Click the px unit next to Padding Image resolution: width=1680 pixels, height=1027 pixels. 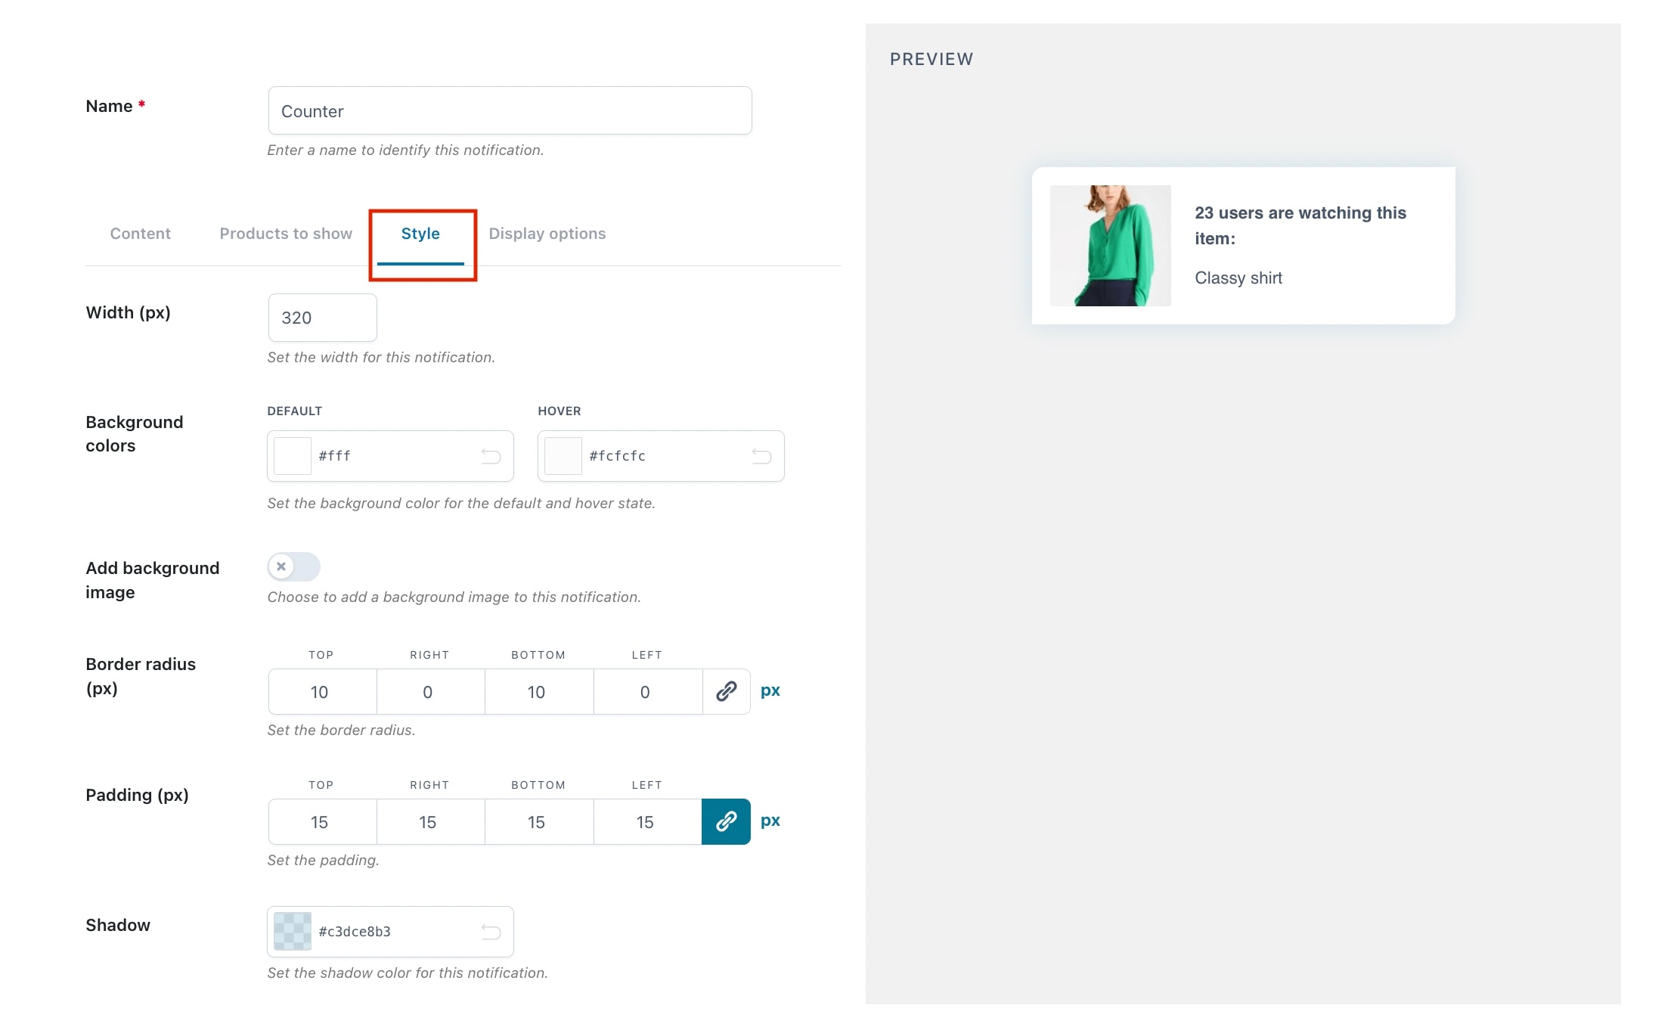point(770,821)
